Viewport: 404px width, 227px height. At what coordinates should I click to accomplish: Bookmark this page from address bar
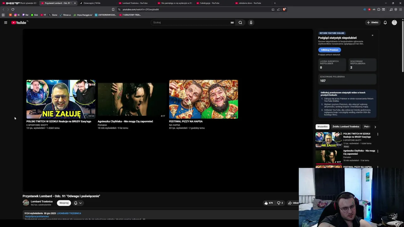(113, 9)
